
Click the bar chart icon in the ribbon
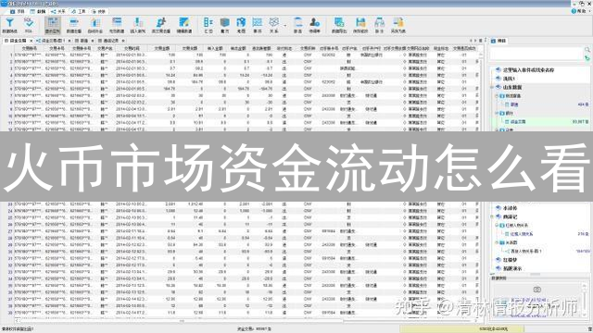coord(95,25)
